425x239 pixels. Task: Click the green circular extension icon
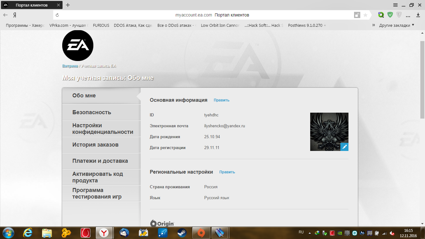pyautogui.click(x=381, y=15)
